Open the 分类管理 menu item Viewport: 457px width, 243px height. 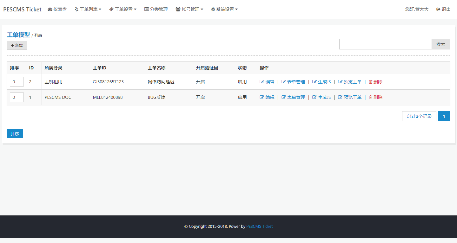(x=156, y=10)
